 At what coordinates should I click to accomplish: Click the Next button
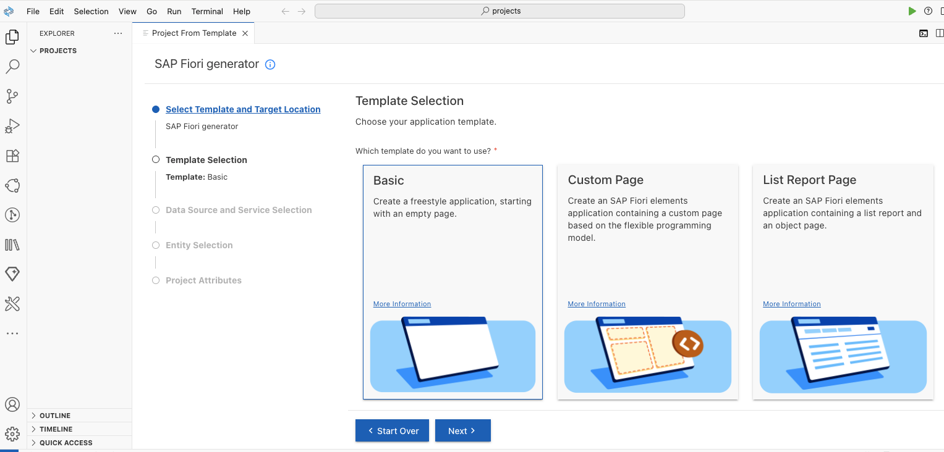463,431
